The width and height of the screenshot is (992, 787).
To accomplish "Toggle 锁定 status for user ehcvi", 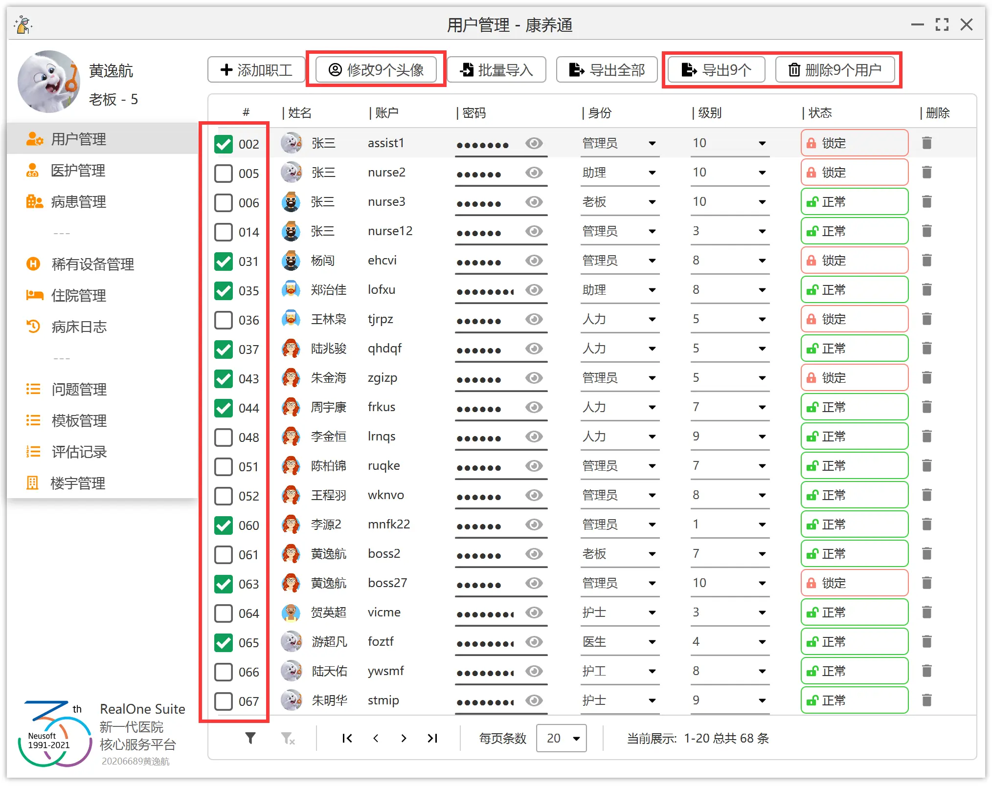I will 854,261.
